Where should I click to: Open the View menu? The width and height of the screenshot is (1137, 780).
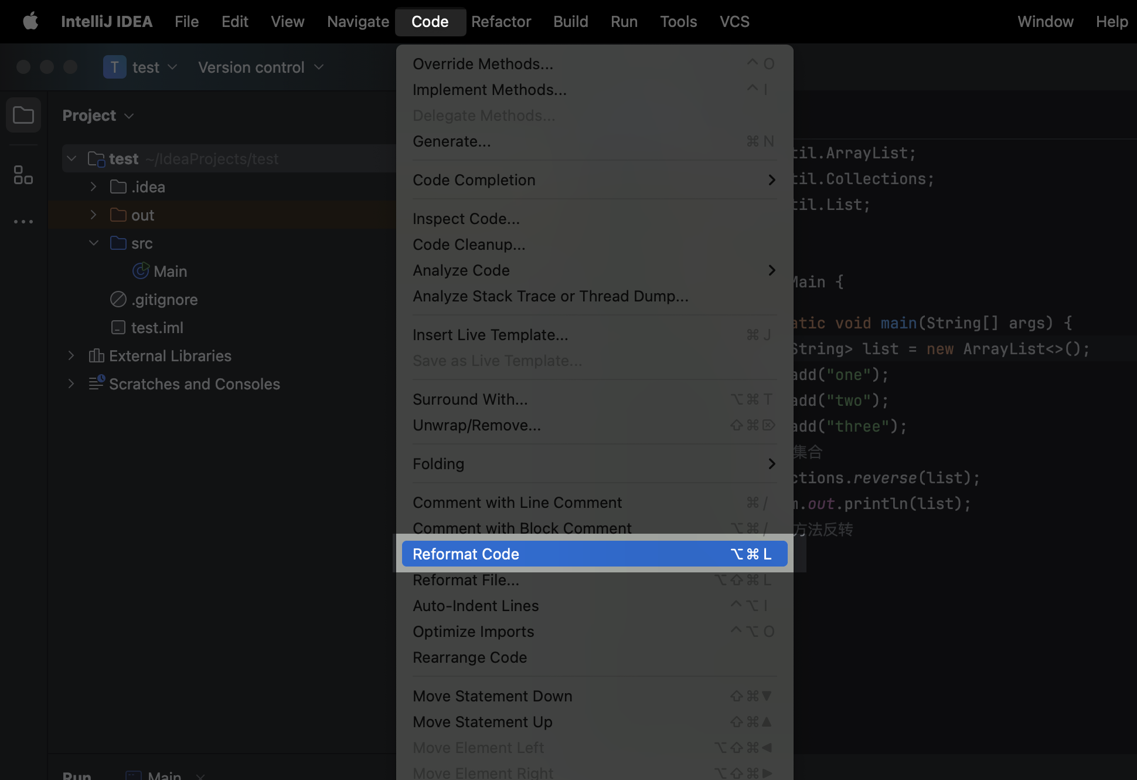pos(287,22)
